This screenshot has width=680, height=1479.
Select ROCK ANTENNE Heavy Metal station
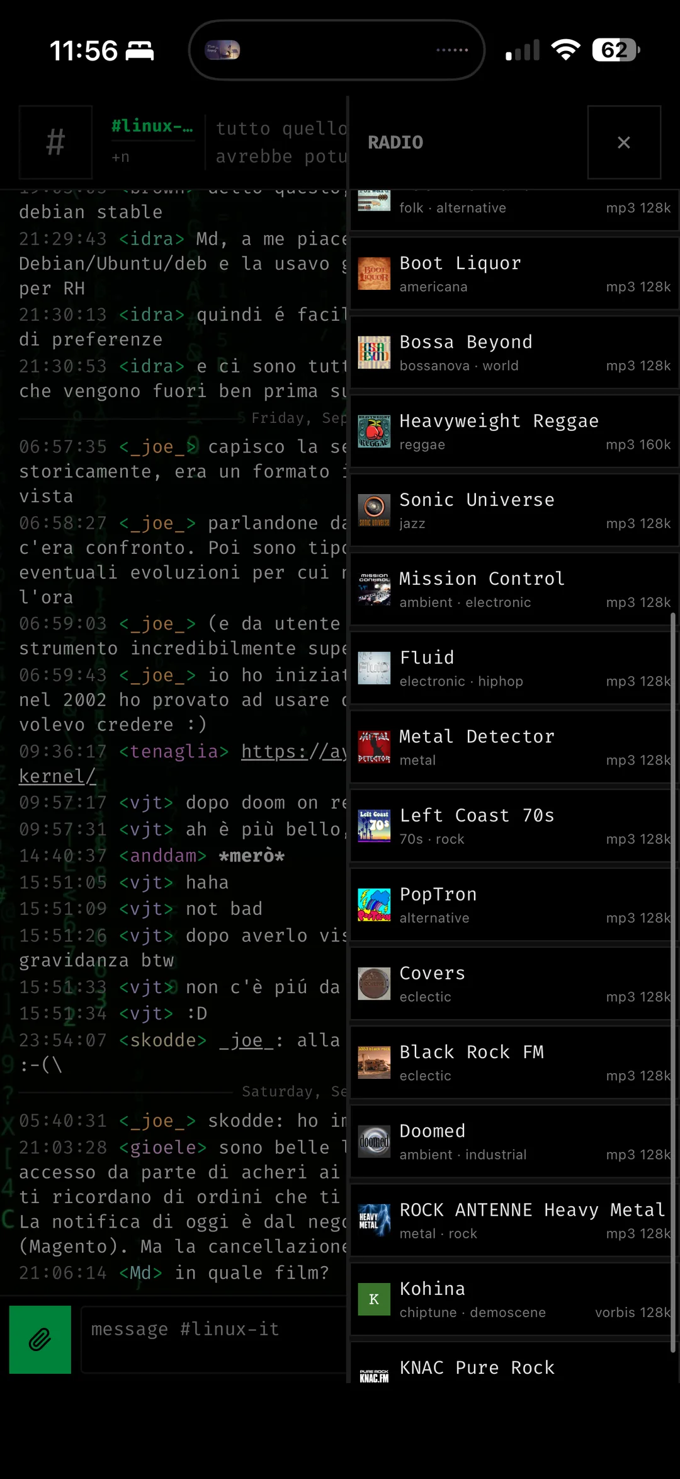click(514, 1220)
